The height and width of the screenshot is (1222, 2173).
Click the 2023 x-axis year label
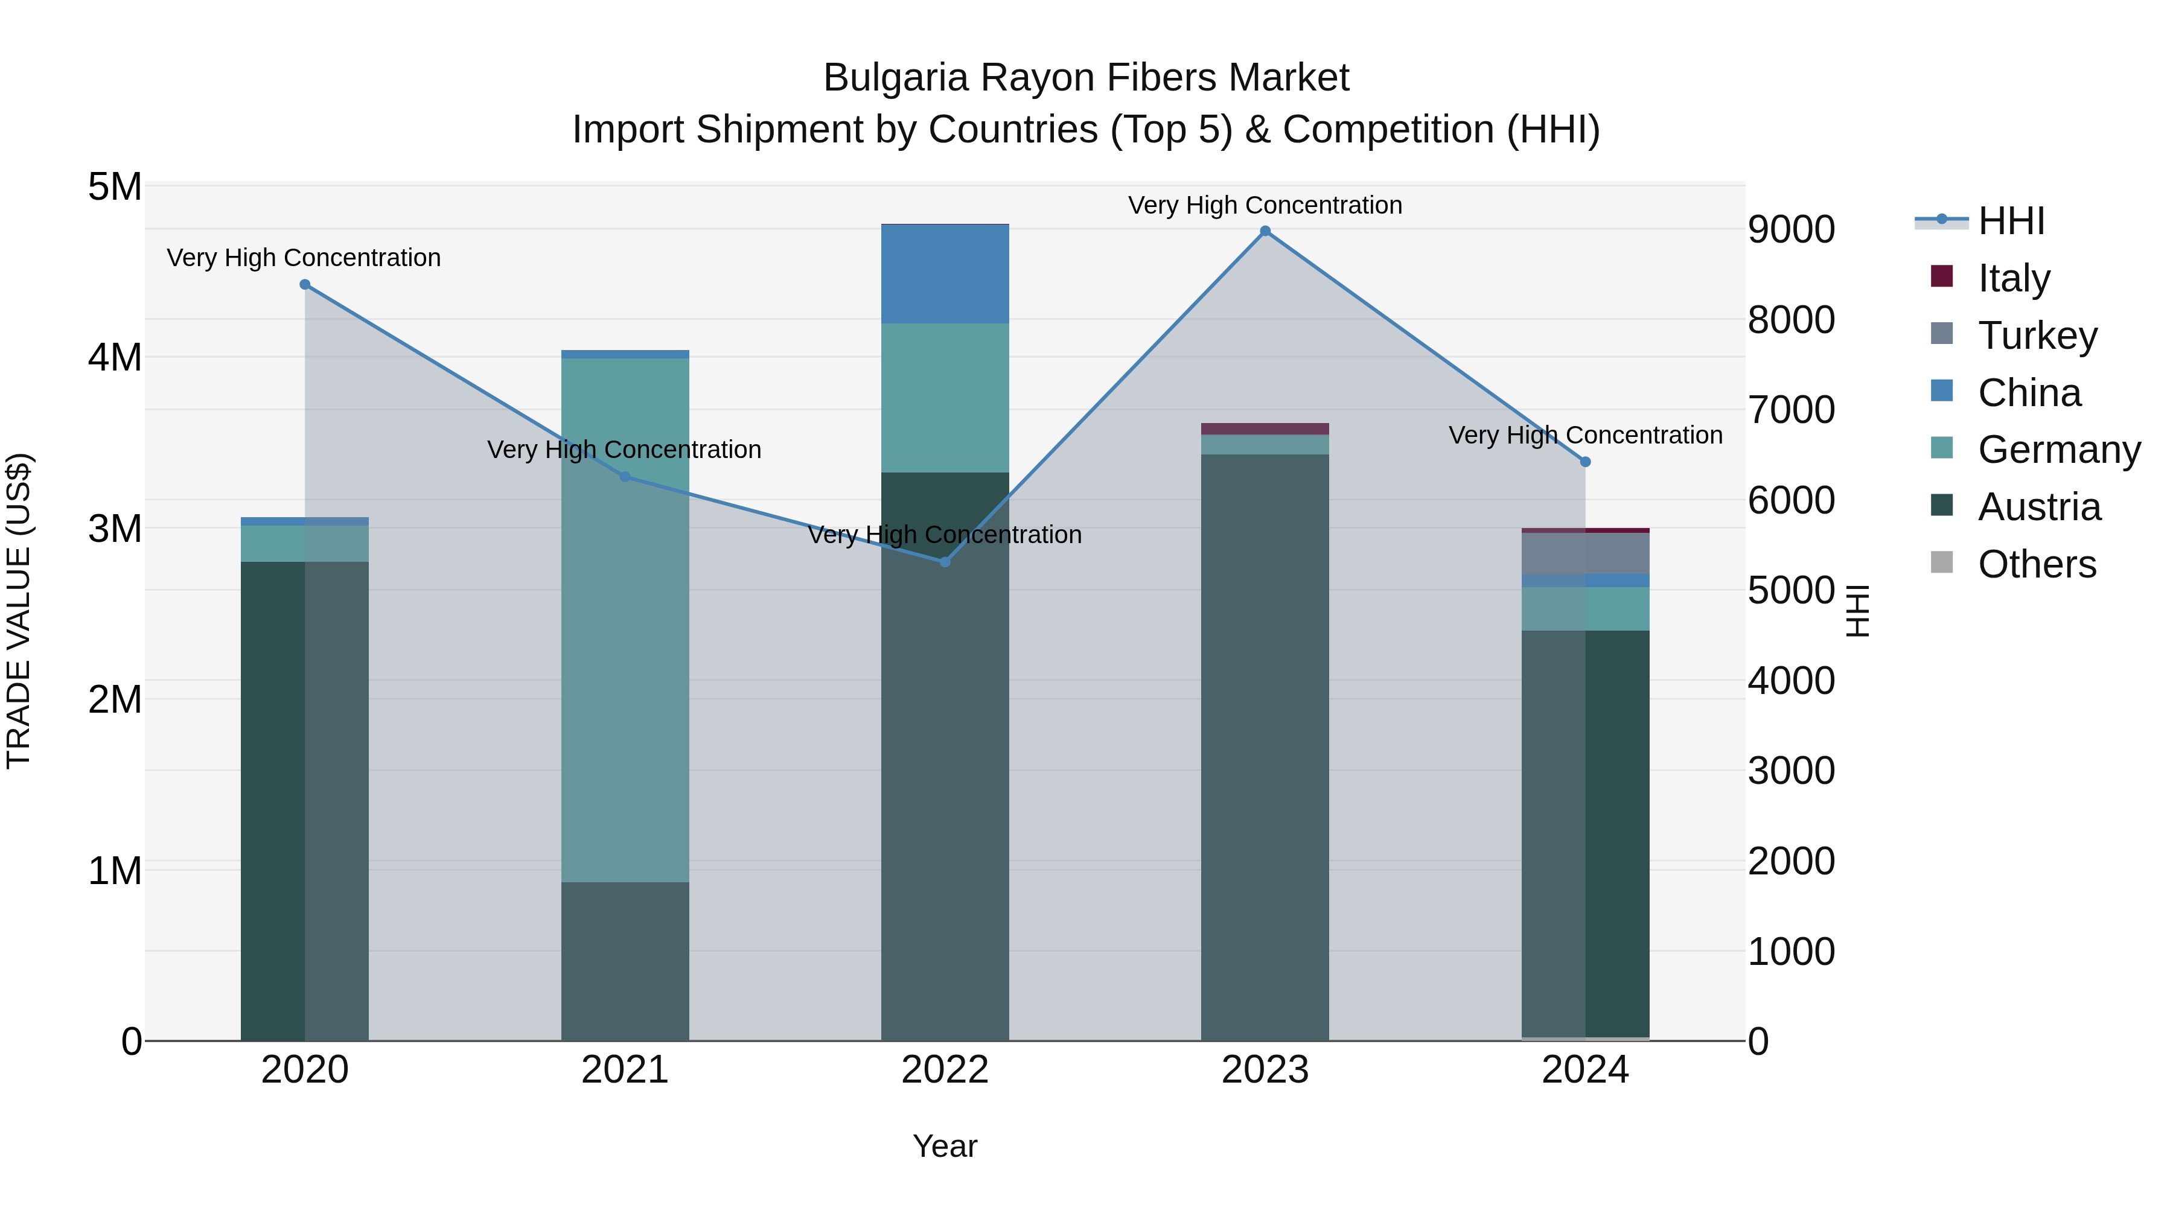[1265, 1070]
